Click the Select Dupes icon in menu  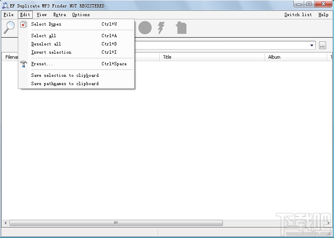[x=24, y=24]
